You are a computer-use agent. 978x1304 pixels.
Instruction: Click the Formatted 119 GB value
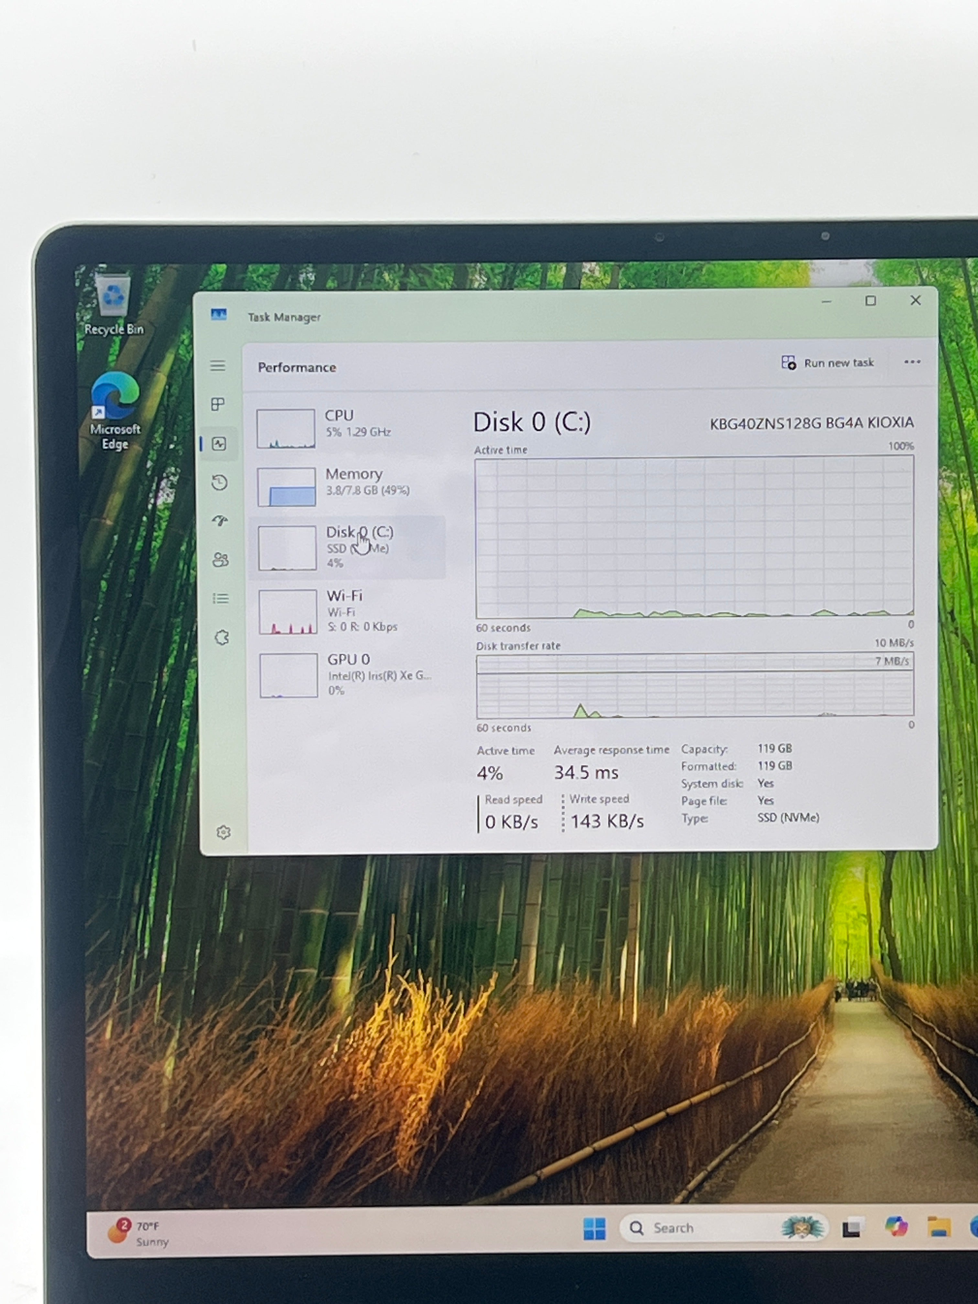point(775,765)
